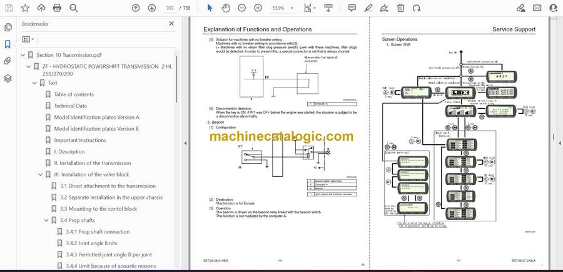Image resolution: width=563 pixels, height=272 pixels.
Task: Click the share with others person icon
Action: [554, 8]
